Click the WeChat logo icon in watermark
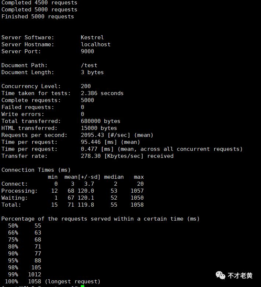Screen dimensions: 261x287 point(220,275)
